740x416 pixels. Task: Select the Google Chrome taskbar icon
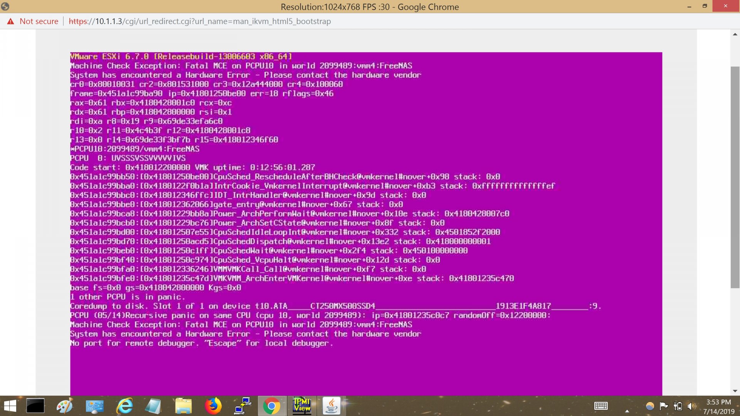coord(272,406)
